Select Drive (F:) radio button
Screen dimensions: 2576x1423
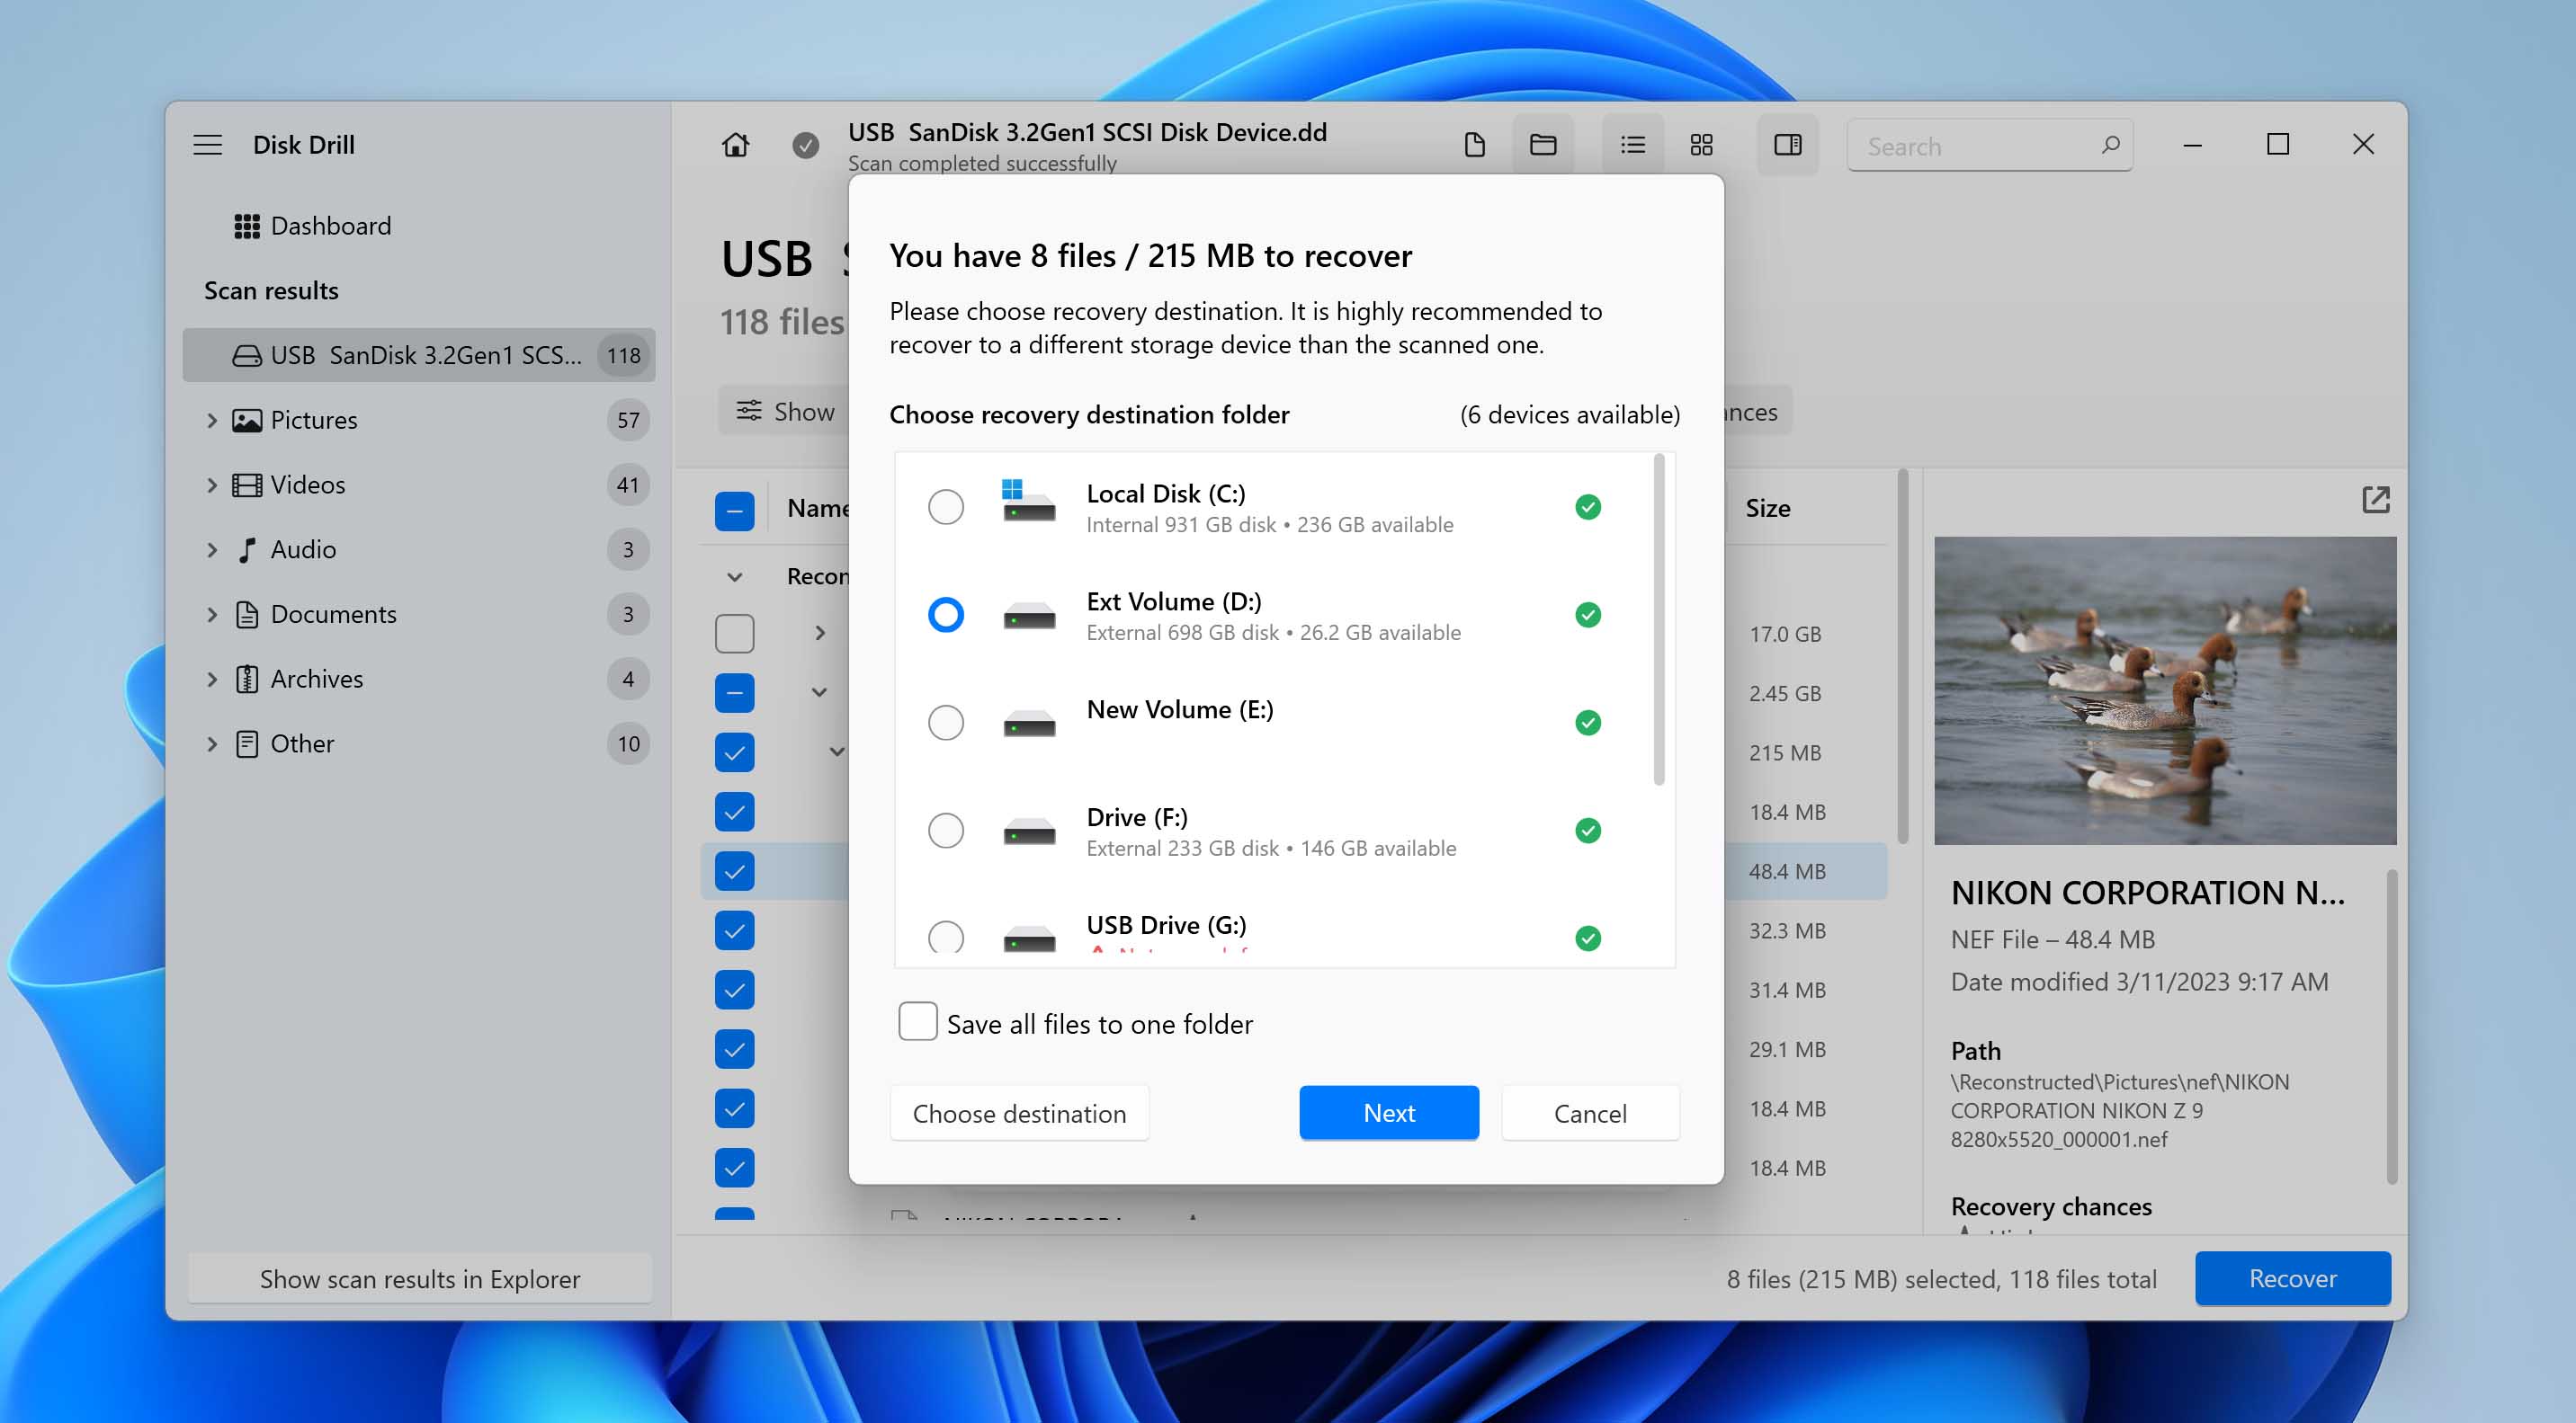pos(946,832)
